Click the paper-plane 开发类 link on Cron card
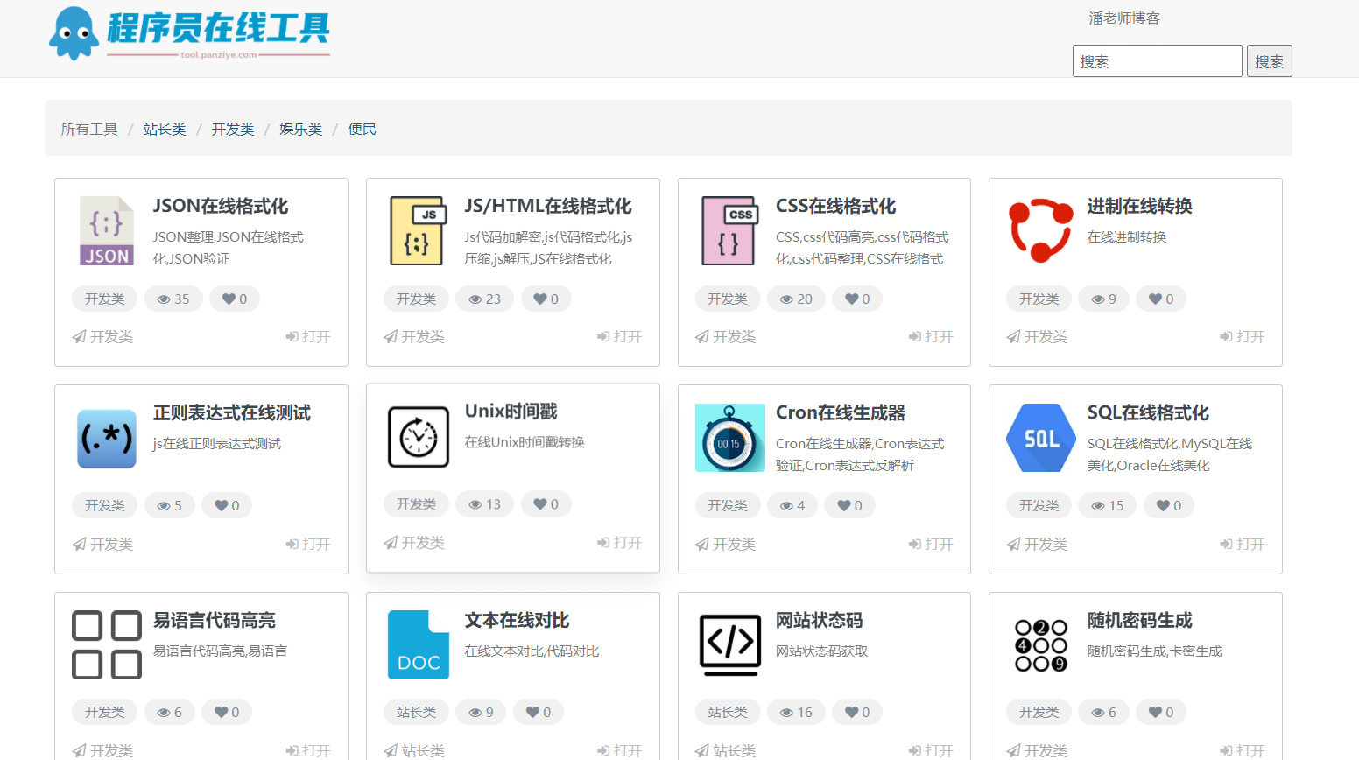 coord(725,544)
